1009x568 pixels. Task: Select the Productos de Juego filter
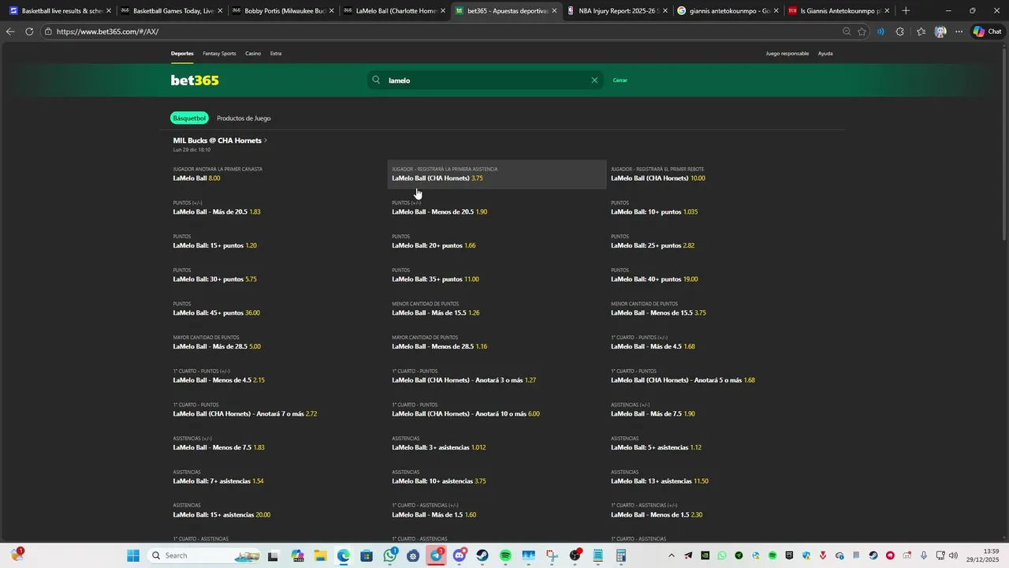click(x=244, y=118)
